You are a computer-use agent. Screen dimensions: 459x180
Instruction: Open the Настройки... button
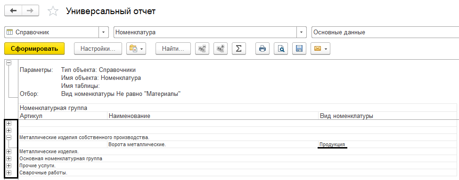click(98, 49)
